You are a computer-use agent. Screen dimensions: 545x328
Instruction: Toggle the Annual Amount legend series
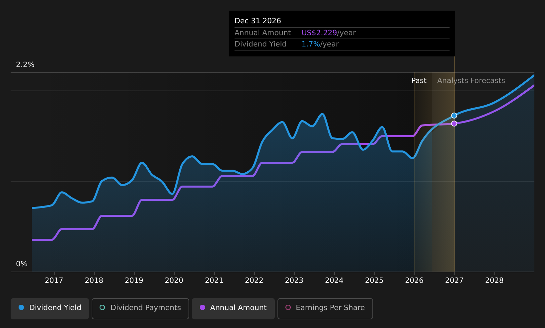pos(233,308)
